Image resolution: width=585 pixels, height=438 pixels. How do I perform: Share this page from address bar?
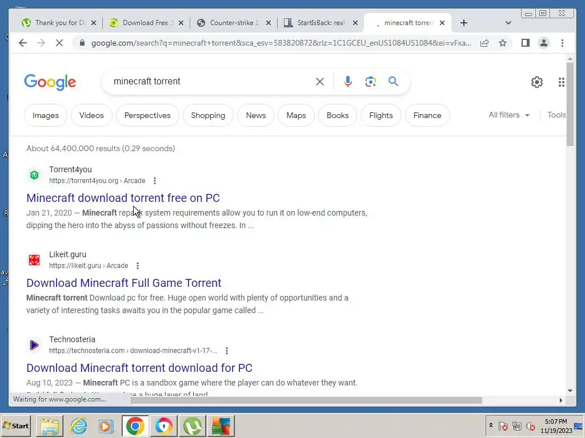click(484, 43)
